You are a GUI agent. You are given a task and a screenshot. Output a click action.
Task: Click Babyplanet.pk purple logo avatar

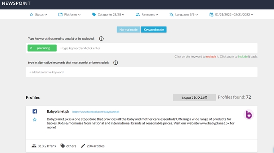click(x=249, y=115)
